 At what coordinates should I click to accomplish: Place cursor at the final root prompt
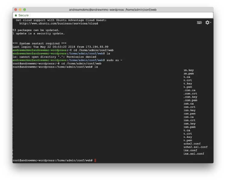(95, 161)
